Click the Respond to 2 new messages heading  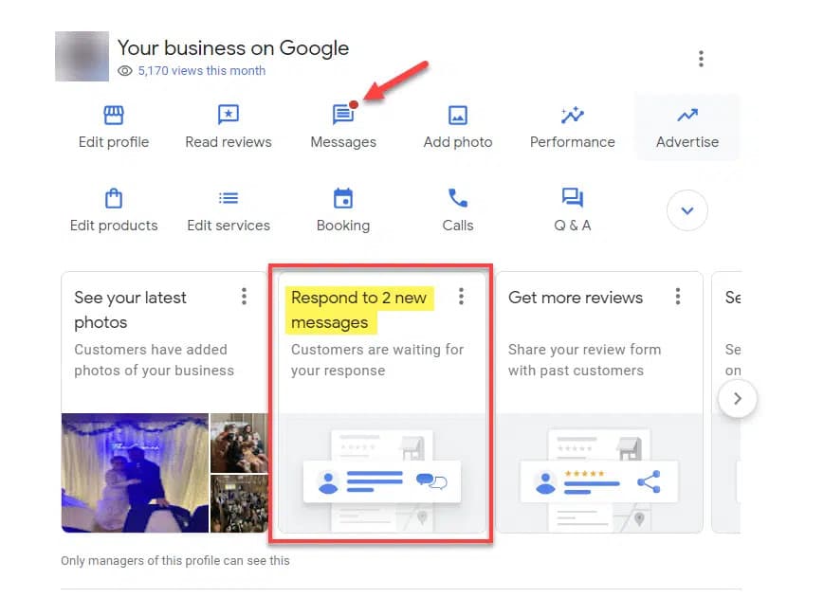359,310
